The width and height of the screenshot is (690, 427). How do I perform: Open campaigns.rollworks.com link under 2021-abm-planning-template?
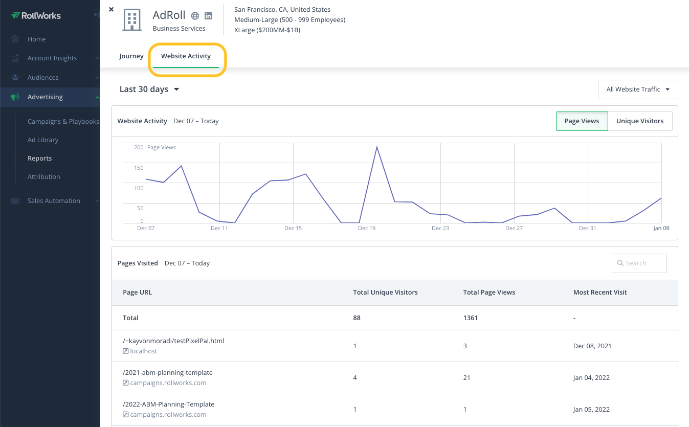(168, 383)
